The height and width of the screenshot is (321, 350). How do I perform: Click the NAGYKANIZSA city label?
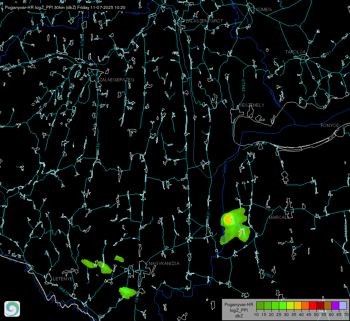click(164, 263)
